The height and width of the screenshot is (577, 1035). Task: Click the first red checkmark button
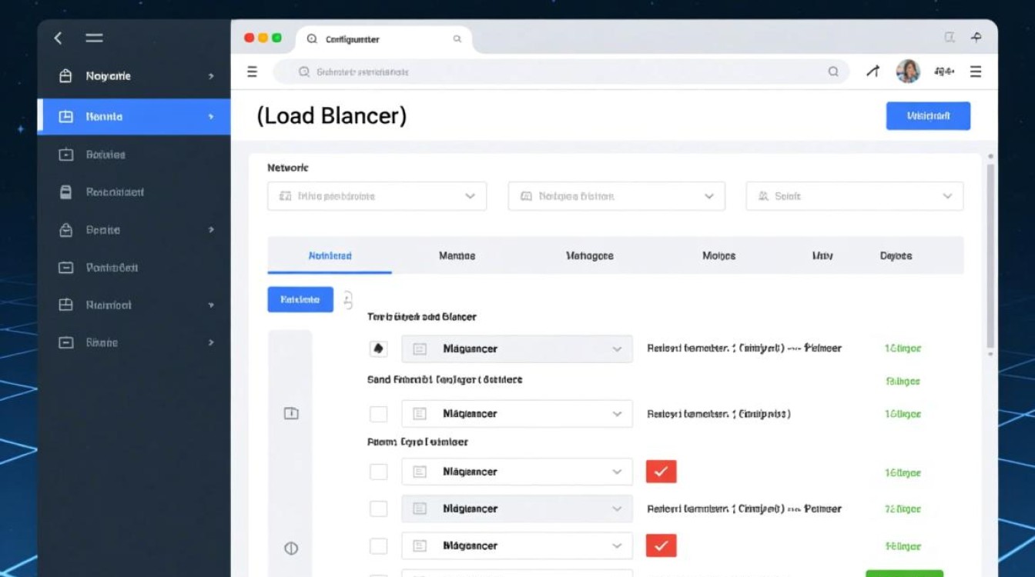point(661,472)
